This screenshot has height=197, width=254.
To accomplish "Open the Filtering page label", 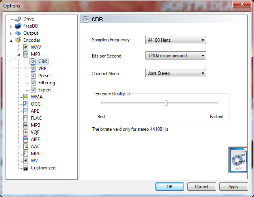I will [x=47, y=83].
